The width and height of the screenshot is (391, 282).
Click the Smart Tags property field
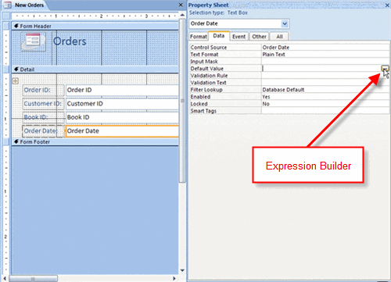click(325, 111)
